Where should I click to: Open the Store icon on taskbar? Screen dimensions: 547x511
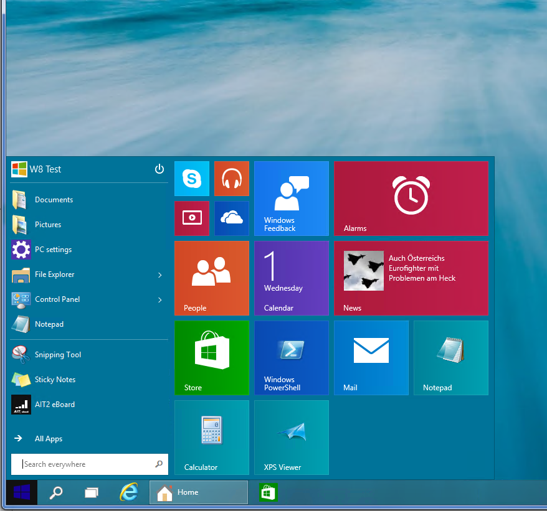pos(269,492)
